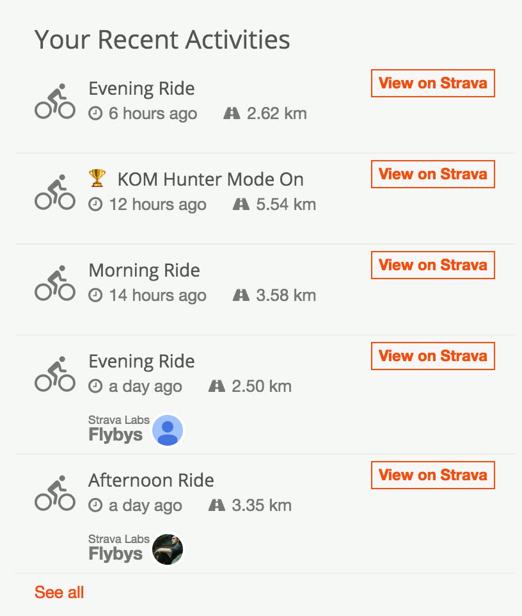Open Strava Labs Flybys under Afternoon Ride
This screenshot has width=522, height=616.
[116, 549]
